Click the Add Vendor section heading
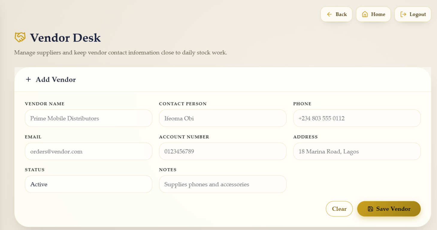 (x=56, y=80)
